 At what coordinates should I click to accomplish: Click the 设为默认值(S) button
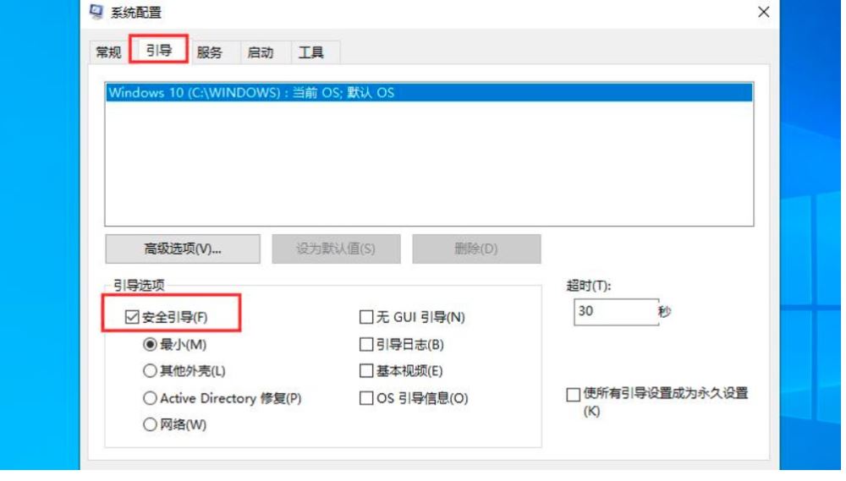tap(336, 249)
